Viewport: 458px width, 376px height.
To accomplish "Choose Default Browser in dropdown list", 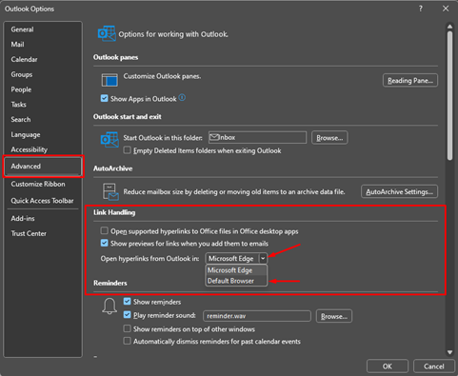I will (x=236, y=281).
